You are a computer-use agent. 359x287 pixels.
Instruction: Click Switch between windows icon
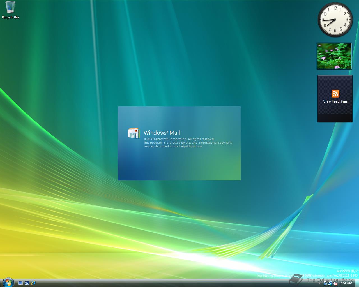tap(27, 283)
